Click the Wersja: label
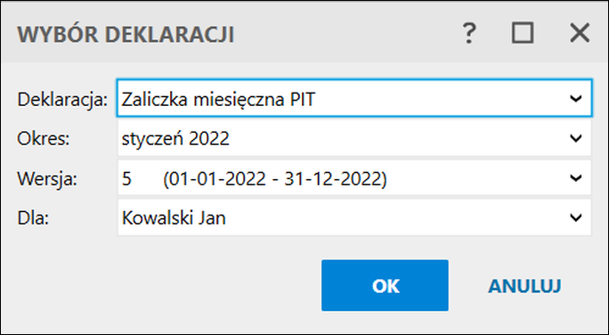The width and height of the screenshot is (609, 335). coord(47,179)
